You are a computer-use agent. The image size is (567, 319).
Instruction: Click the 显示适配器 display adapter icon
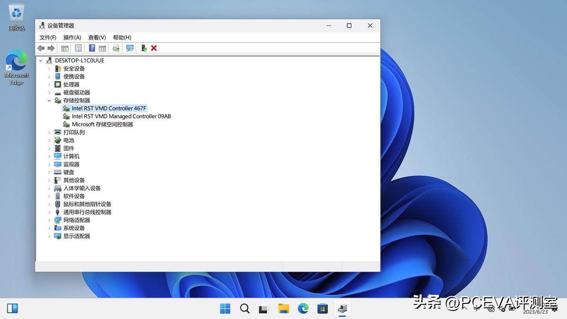pos(58,236)
